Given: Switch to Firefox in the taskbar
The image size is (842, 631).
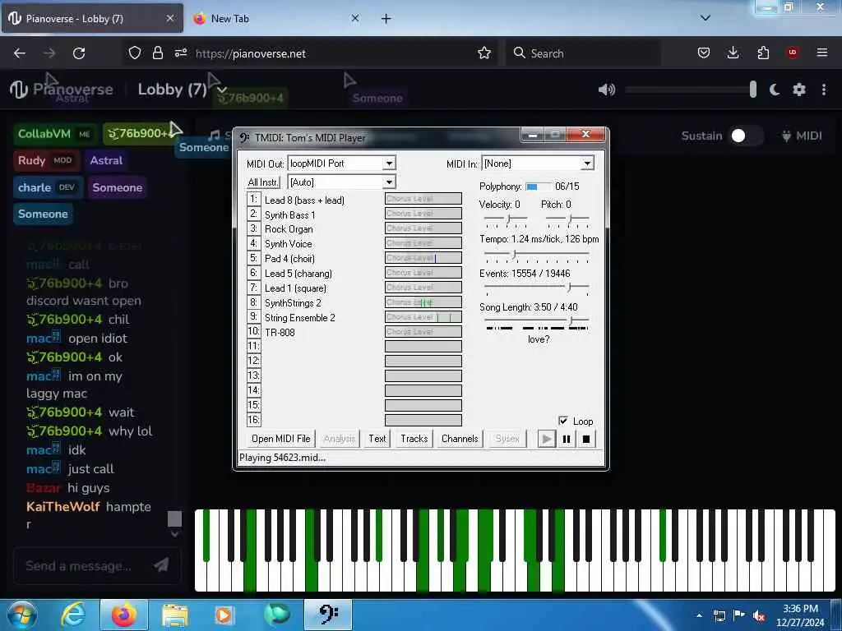Looking at the screenshot, I should pyautogui.click(x=124, y=615).
